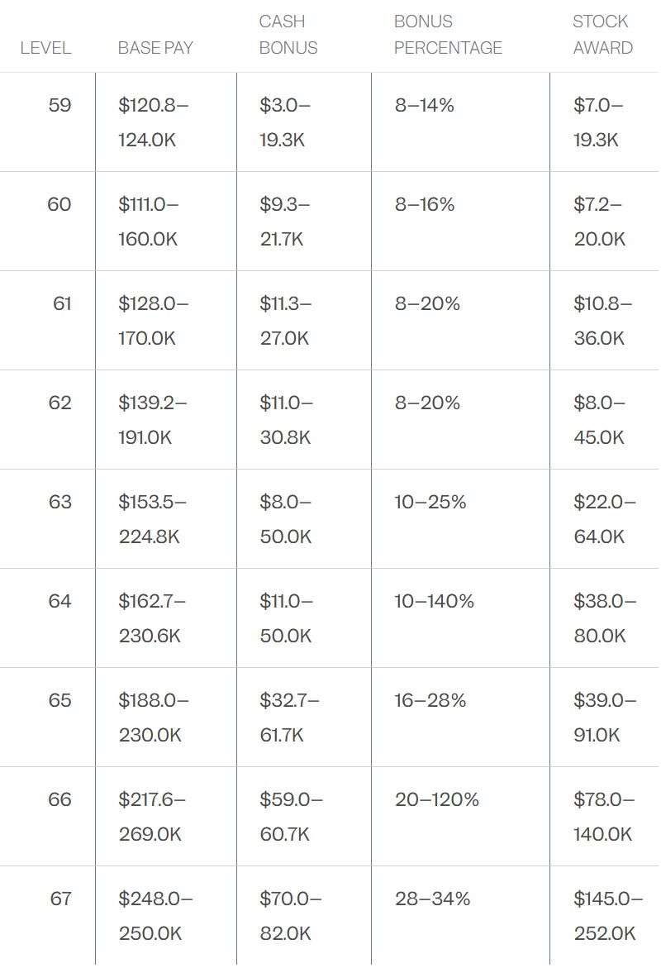
Task: Click level 59 base pay $120.8–124.0K
Action: click(154, 122)
